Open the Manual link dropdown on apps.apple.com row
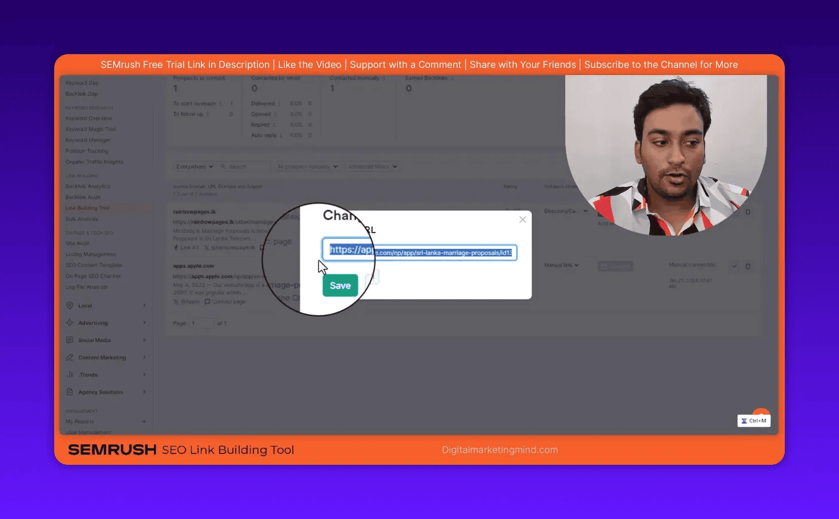The height and width of the screenshot is (519, 839). click(x=561, y=265)
